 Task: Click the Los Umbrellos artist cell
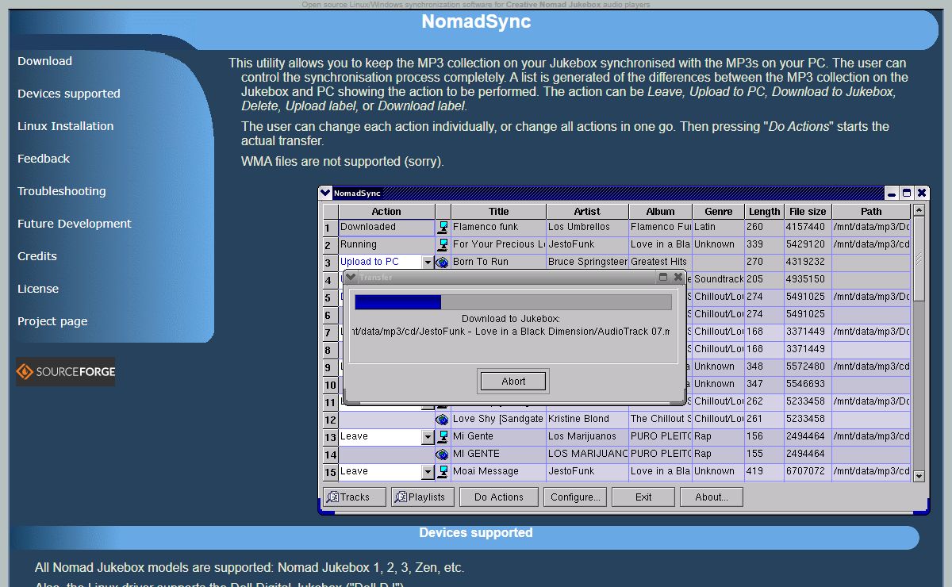[587, 227]
